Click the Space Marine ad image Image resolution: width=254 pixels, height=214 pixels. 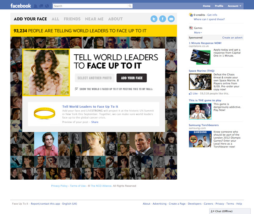point(200,82)
